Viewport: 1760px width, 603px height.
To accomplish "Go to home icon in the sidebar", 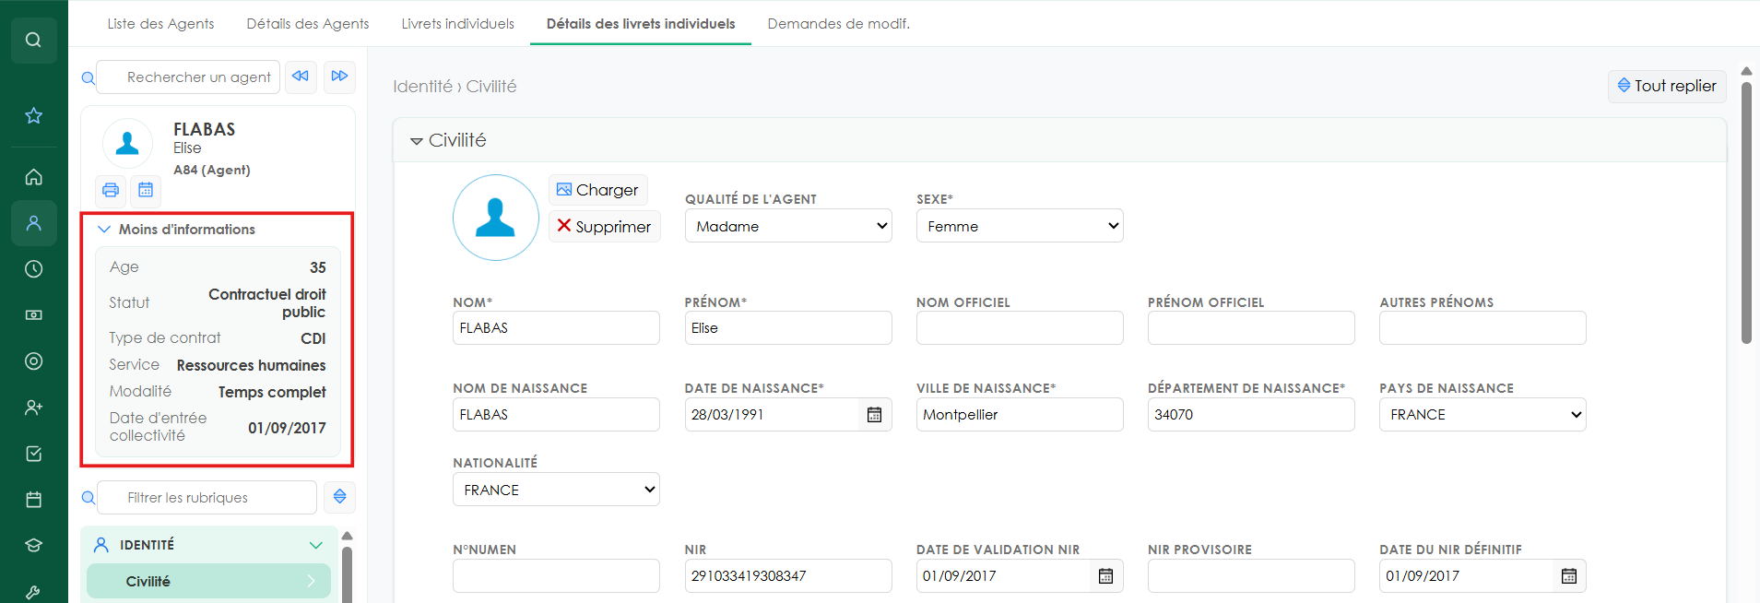I will click(x=33, y=177).
